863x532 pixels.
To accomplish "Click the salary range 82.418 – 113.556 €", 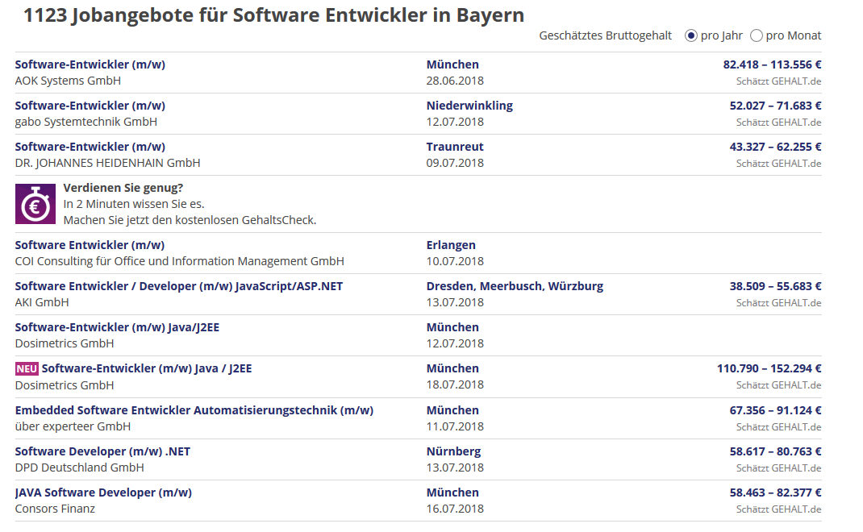I will pos(772,64).
